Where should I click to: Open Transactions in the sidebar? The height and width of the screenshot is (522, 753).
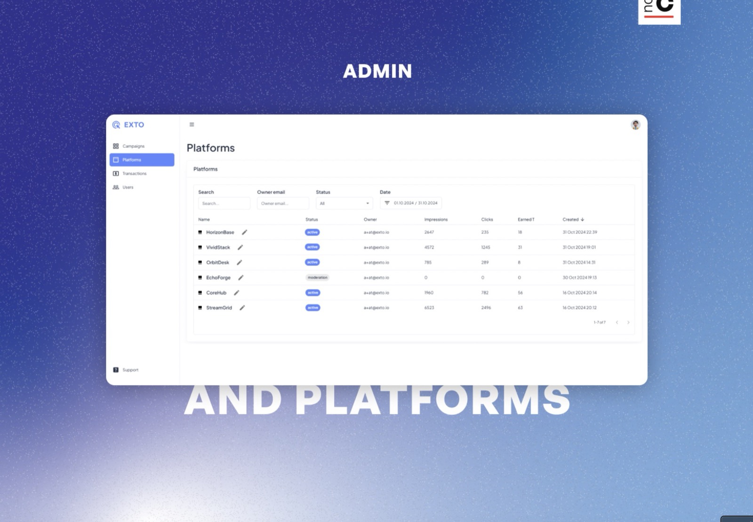(142, 173)
